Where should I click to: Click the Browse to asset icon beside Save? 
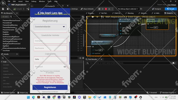pos(8,9)
